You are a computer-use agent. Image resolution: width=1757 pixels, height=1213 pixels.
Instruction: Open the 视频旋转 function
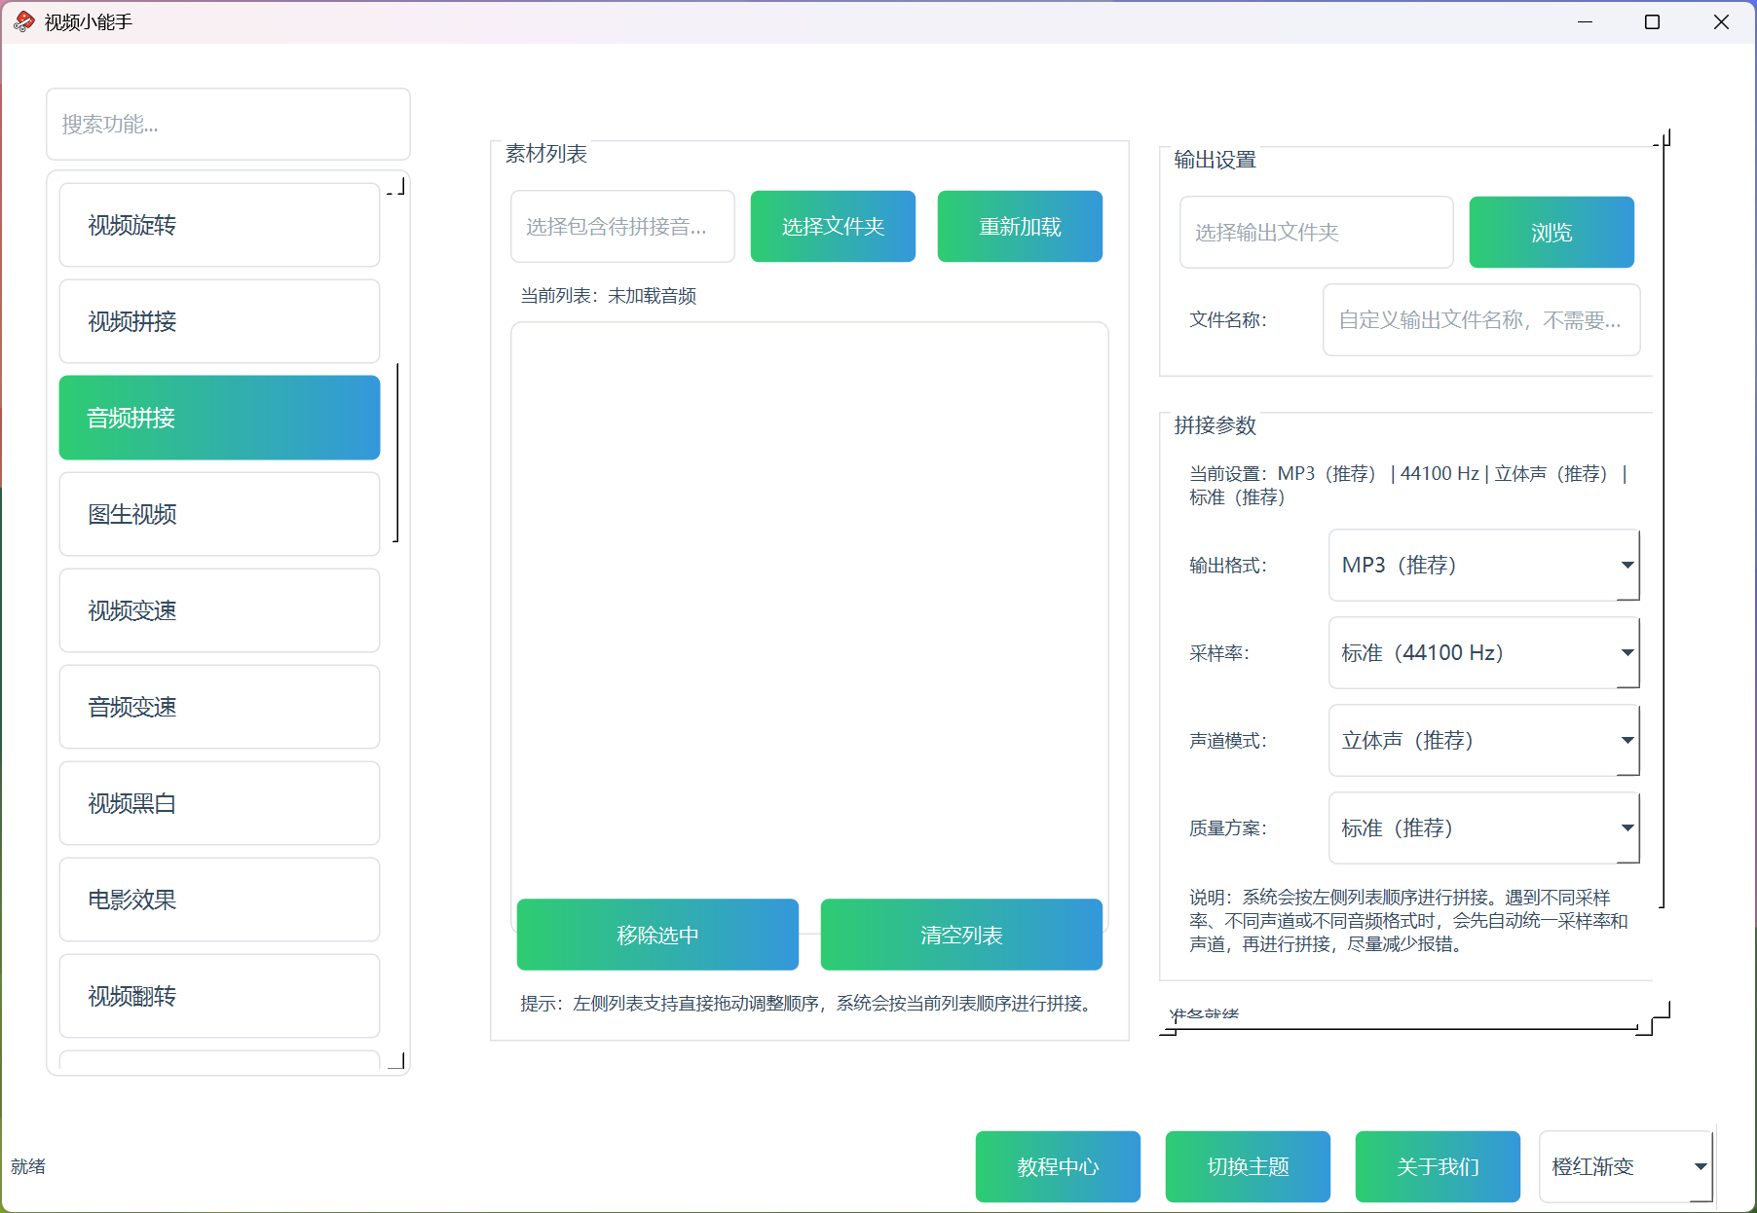[219, 225]
